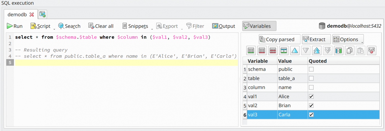This screenshot has height=131, width=385.
Task: Move variable to top with double arrow
Action: point(317,50)
